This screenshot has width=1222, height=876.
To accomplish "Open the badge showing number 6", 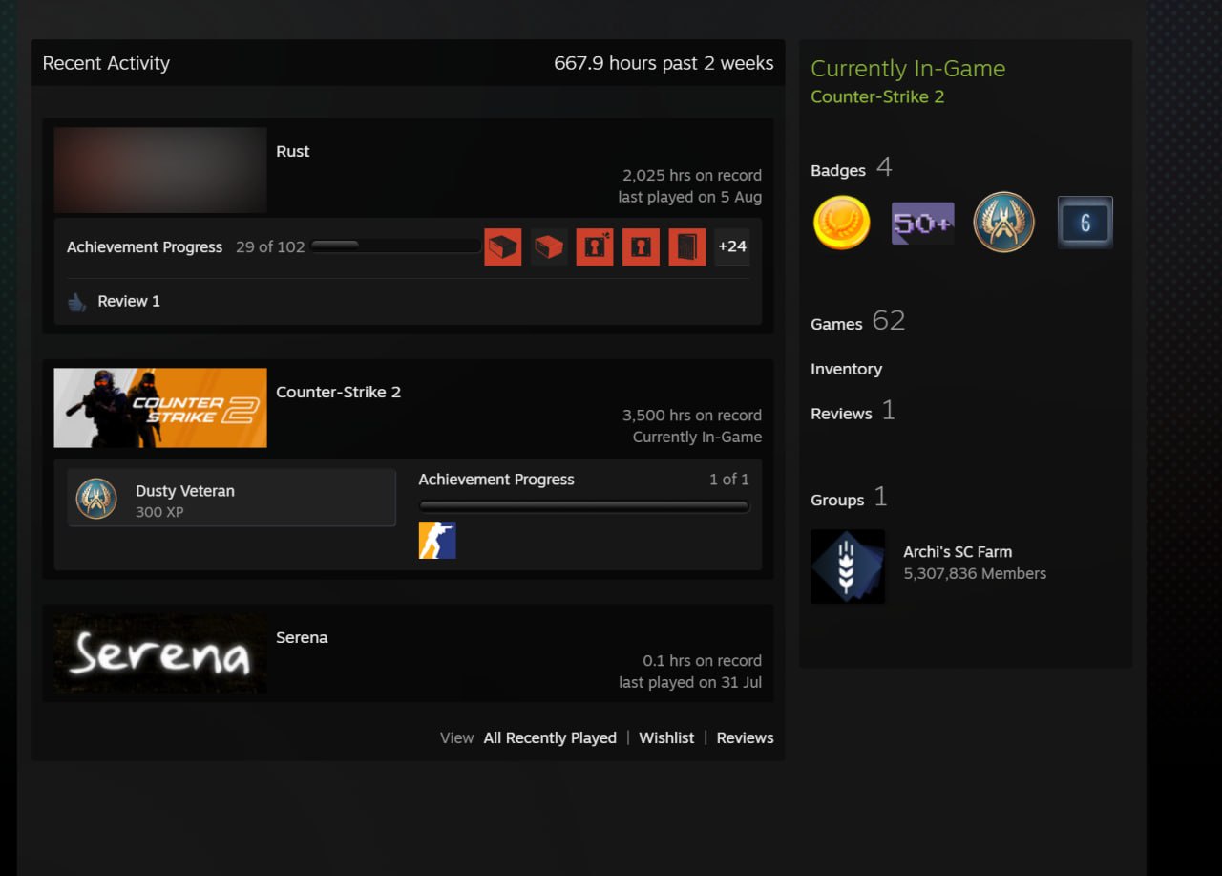I will click(1085, 223).
